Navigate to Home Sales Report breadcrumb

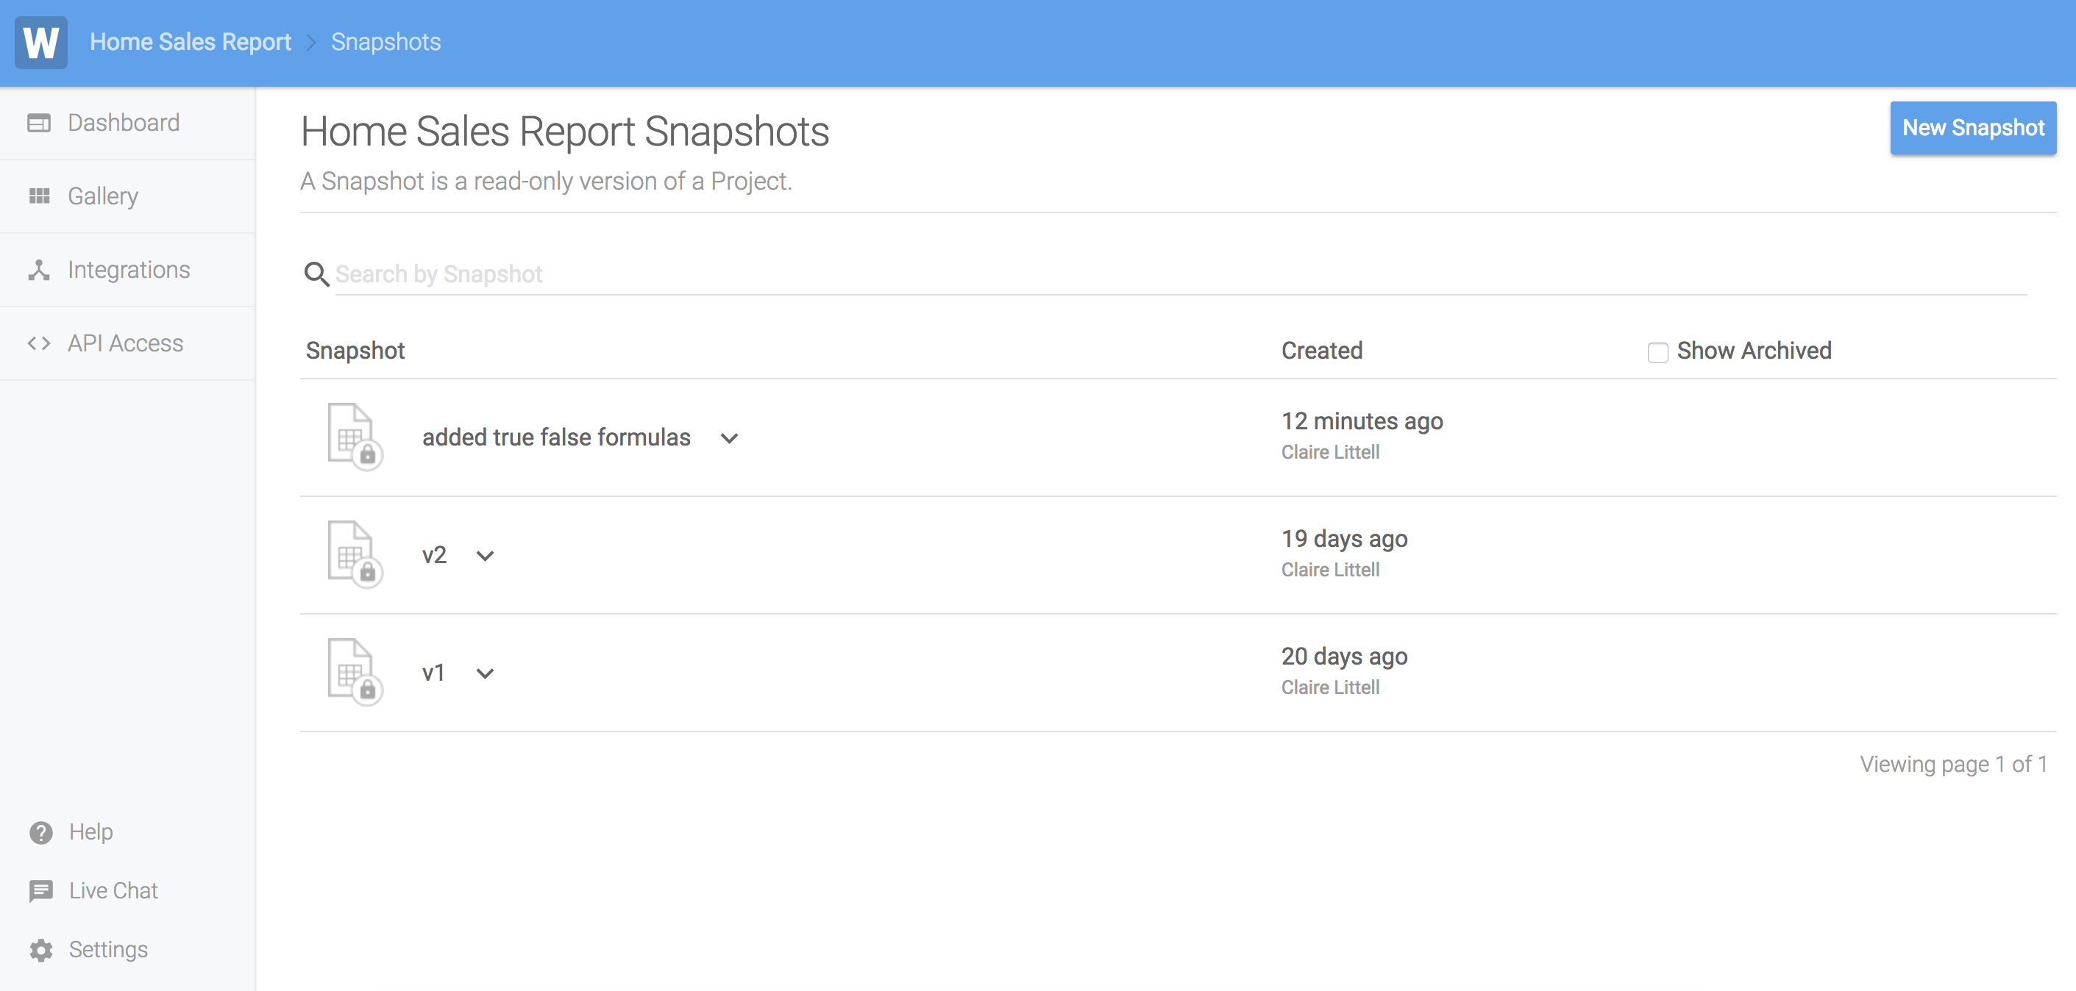pos(191,42)
